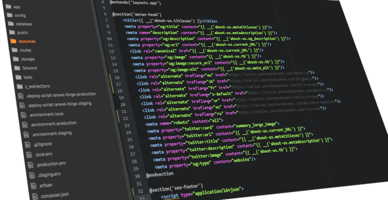
Task: Click the <title> tag code line
Action: point(170,21)
